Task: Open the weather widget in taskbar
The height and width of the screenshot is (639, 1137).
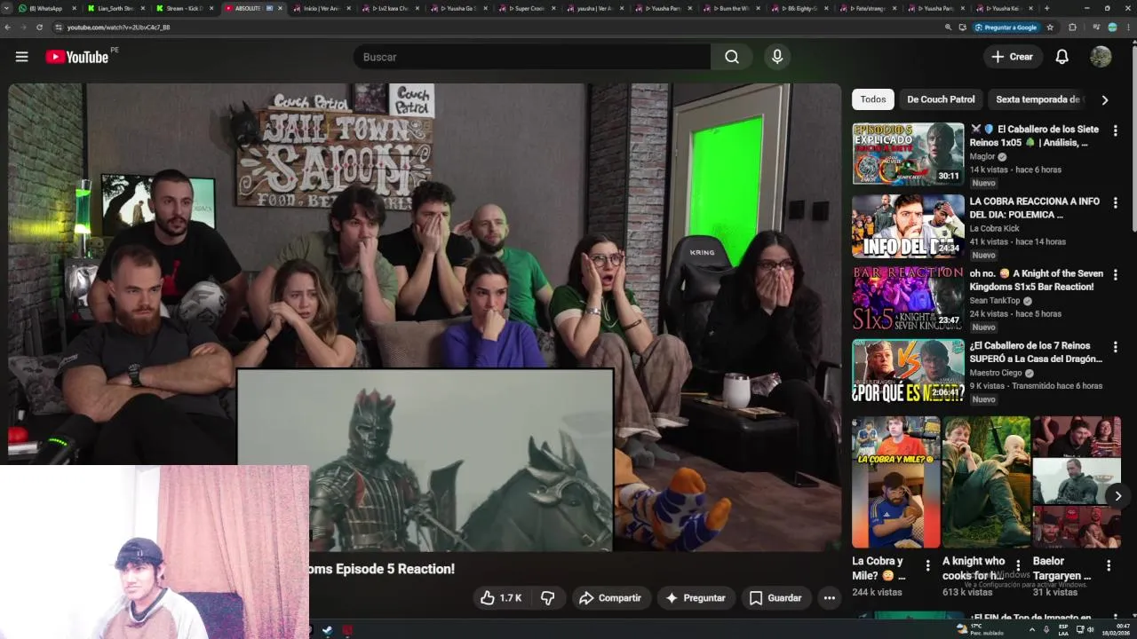Action: click(981, 630)
